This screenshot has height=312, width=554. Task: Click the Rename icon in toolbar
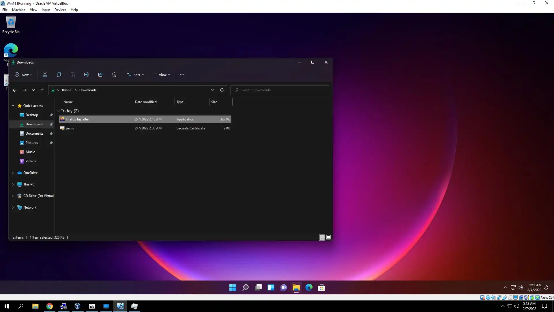coord(87,75)
